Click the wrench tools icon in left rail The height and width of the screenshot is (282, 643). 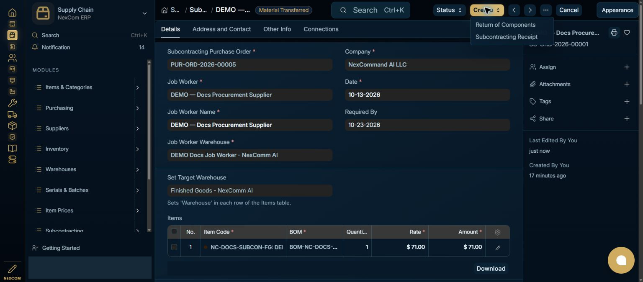pyautogui.click(x=12, y=103)
